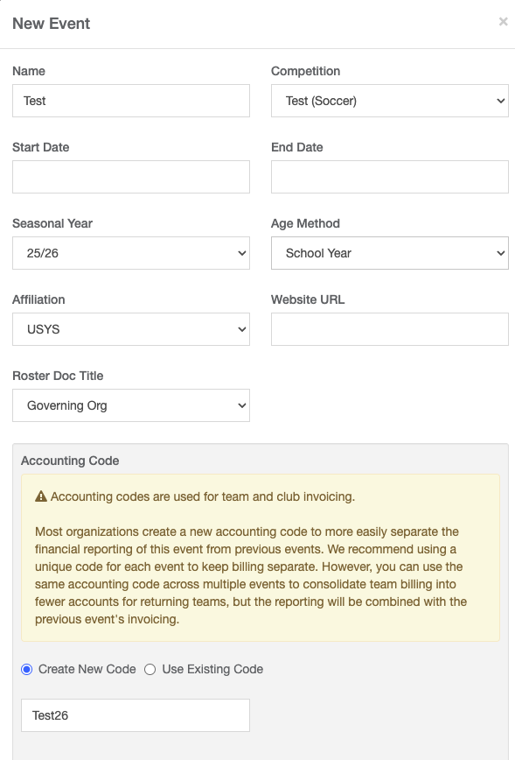Click the Start Date label
This screenshot has height=760, width=515.
pyautogui.click(x=40, y=147)
